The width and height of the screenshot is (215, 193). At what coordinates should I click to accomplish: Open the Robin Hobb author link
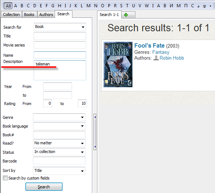point(172,58)
